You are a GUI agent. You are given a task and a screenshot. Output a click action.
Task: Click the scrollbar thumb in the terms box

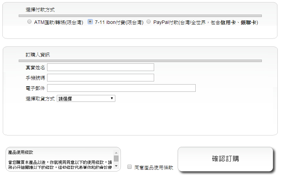click(116, 158)
